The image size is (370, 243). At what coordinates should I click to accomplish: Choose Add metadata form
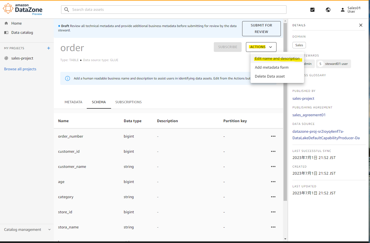(277, 67)
